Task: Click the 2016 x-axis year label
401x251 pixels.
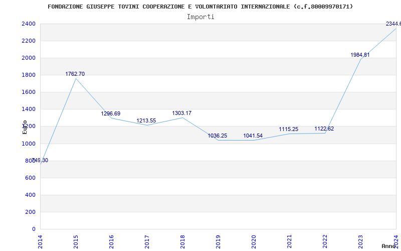Action: [x=111, y=242]
